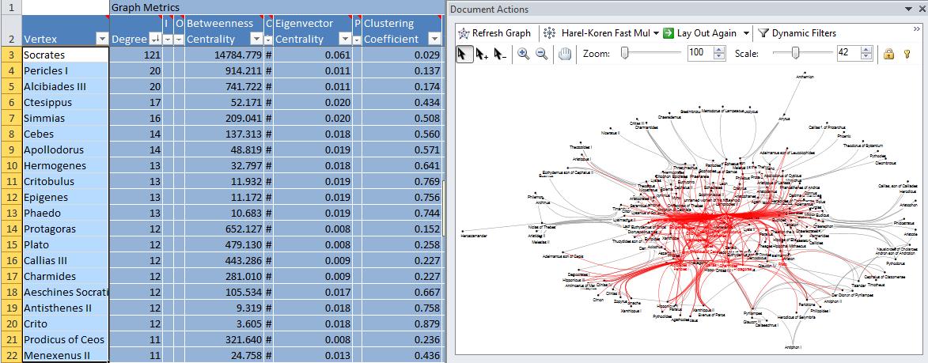Viewport: 928px width, 363px height.
Task: Click the padlock lock icon
Action: tap(888, 54)
